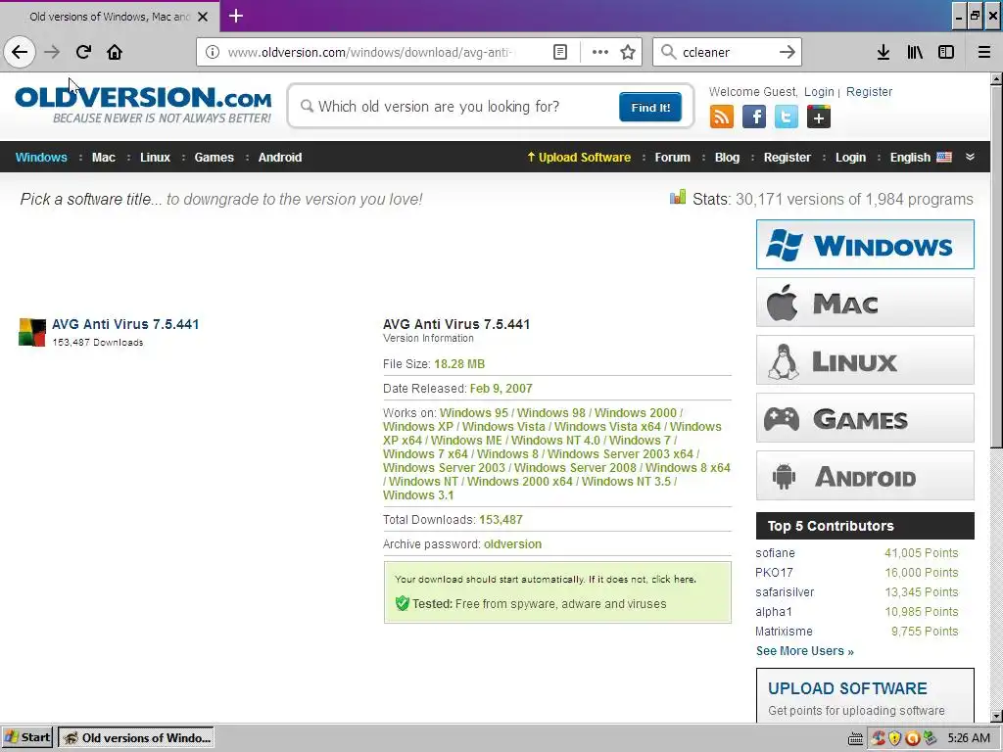Open contributor alpha1 profile

(x=774, y=612)
